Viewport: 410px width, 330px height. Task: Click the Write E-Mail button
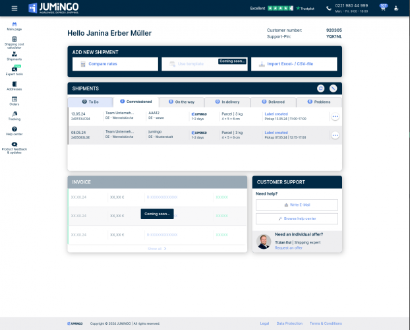coord(297,205)
